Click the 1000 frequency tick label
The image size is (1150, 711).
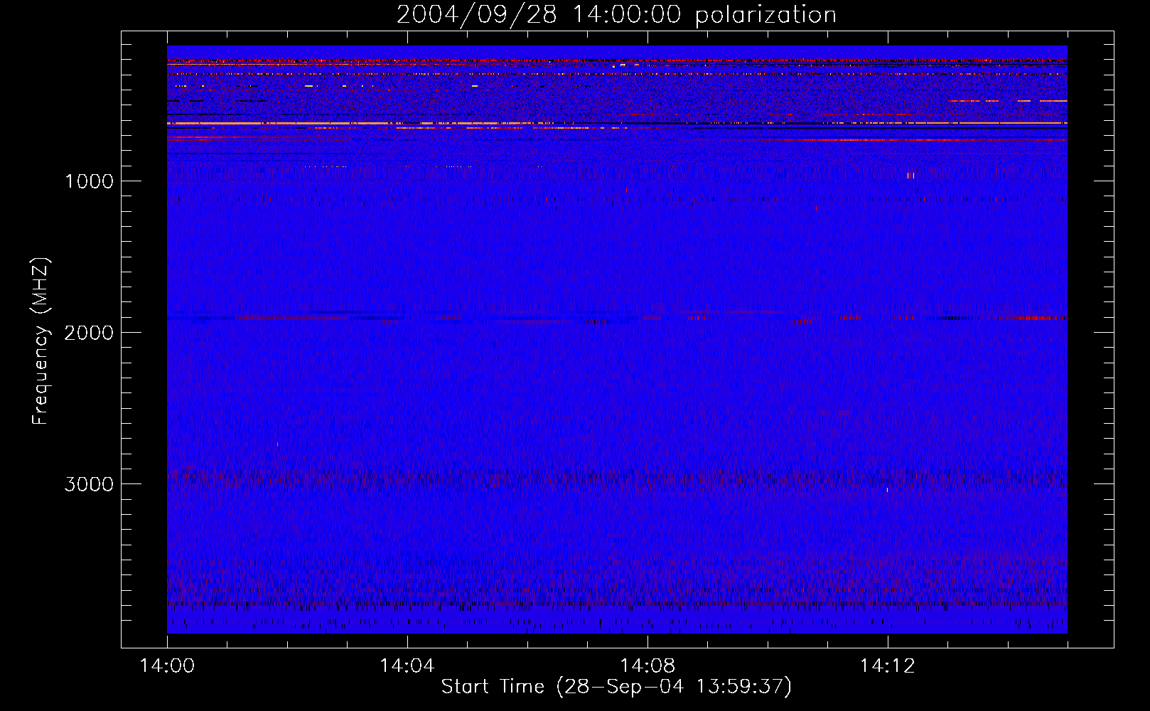(x=89, y=181)
